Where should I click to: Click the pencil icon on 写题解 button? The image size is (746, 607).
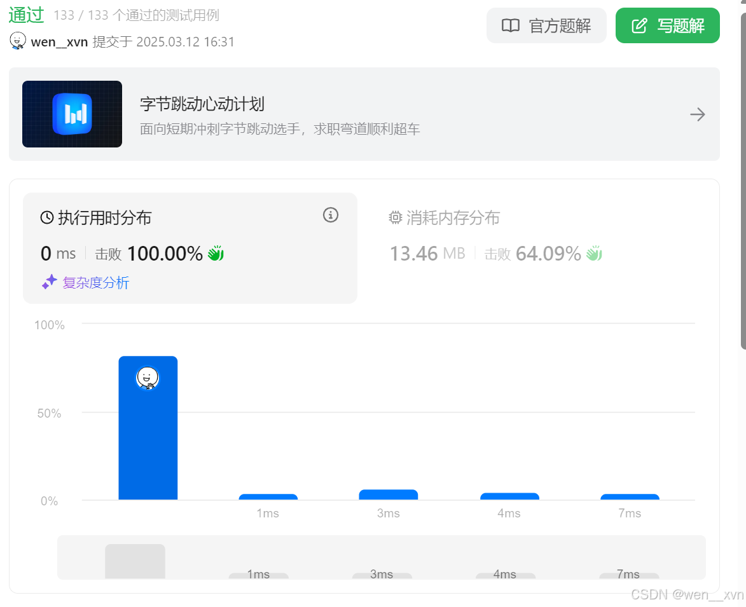click(639, 25)
